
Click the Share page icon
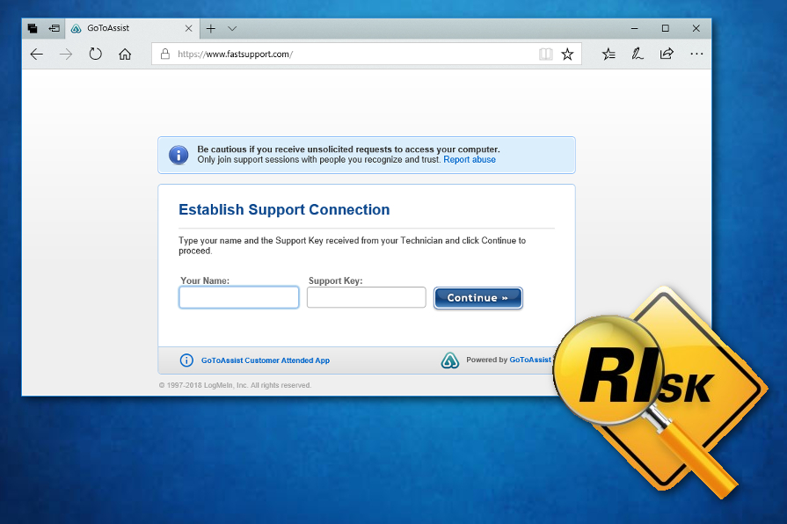[x=667, y=54]
